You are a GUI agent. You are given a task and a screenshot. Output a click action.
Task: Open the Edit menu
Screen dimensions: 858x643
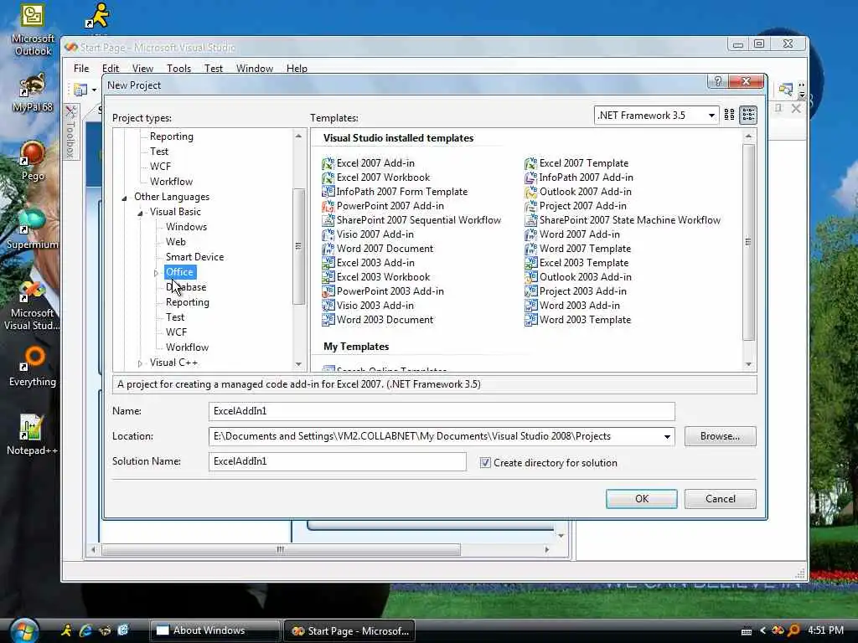pyautogui.click(x=111, y=69)
